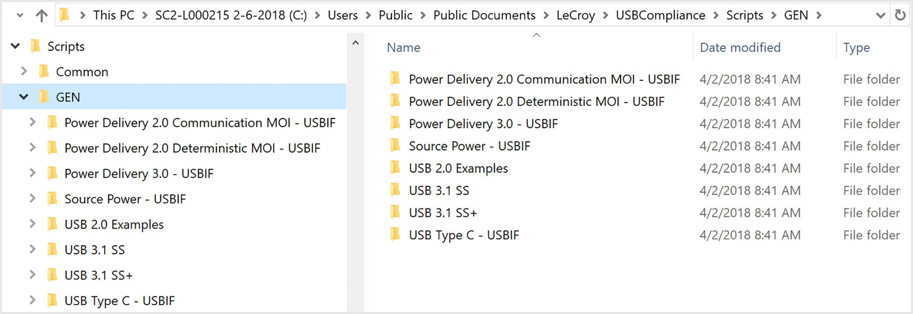Expand USB 2.0 Examples tree node
The image size is (913, 314).
32,224
